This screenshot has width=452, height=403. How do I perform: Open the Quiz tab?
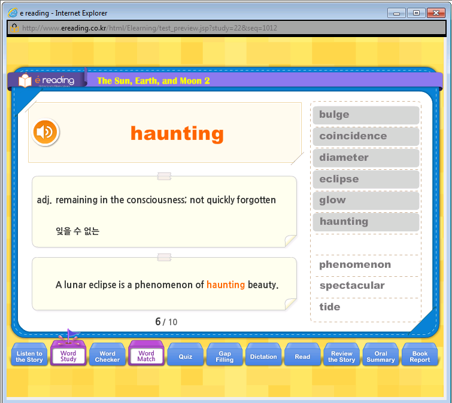186,355
